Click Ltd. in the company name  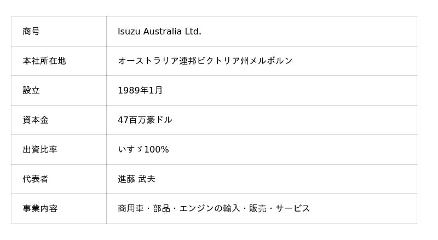click(193, 32)
